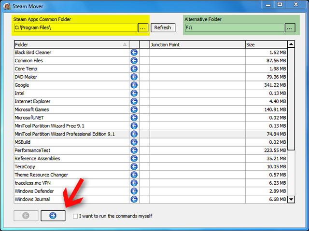Select the DVD Maker folder
This screenshot has height=231, width=309.
(72, 77)
